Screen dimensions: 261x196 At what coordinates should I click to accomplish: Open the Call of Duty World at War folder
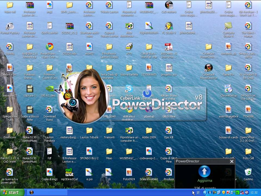149,47
